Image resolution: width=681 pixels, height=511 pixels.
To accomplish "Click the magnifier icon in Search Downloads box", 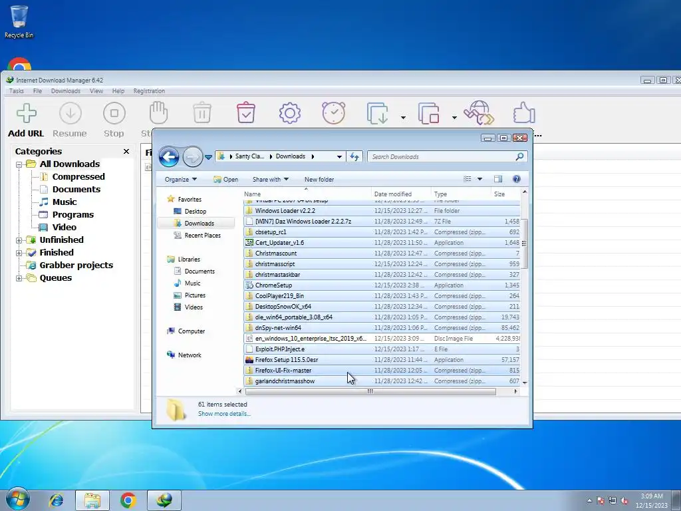I will (x=519, y=156).
